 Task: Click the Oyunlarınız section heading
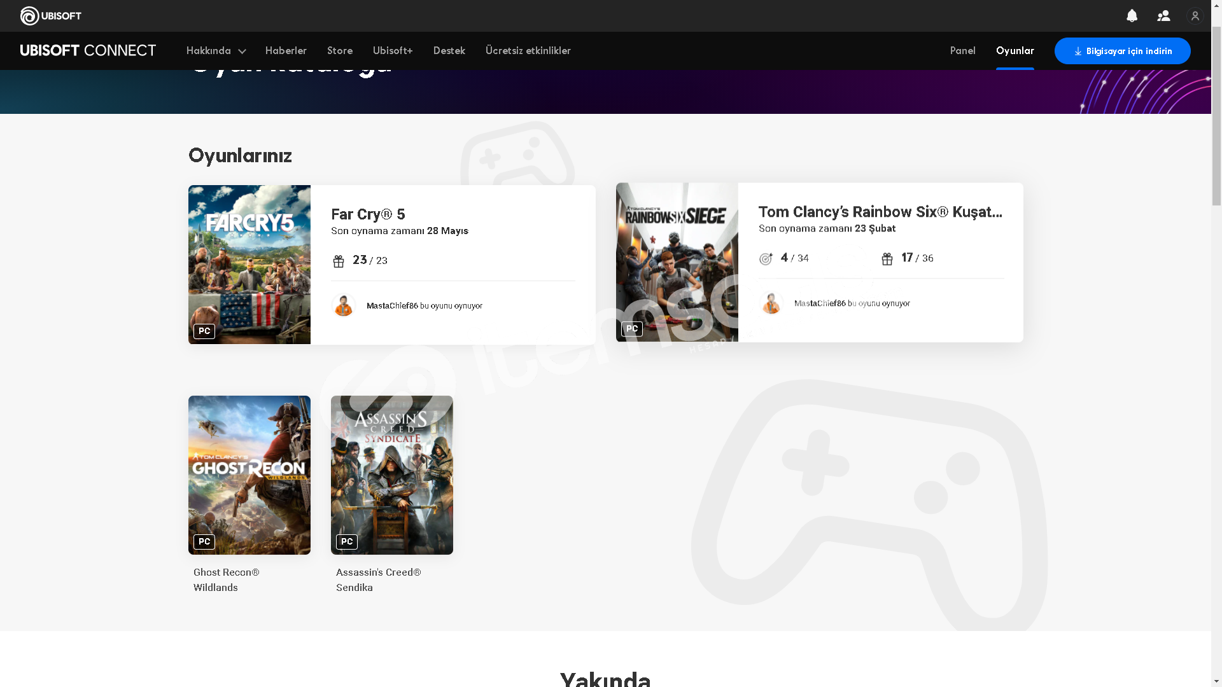[x=240, y=156]
